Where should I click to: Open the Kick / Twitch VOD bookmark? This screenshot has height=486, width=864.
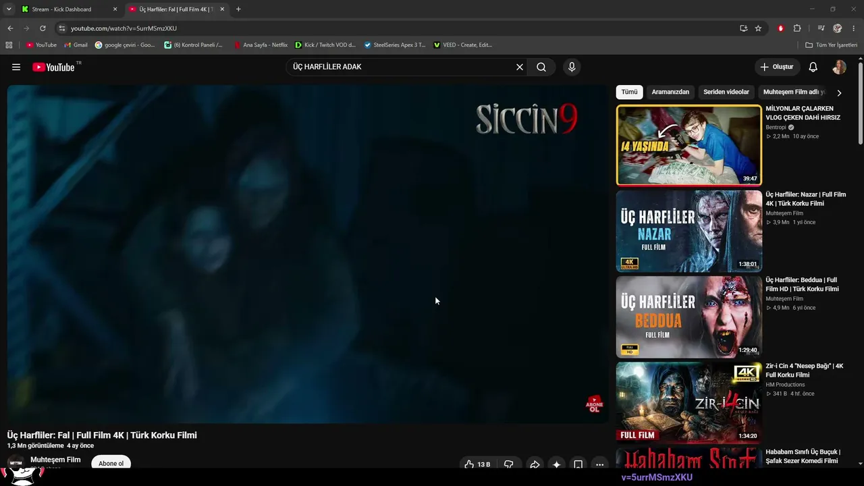pyautogui.click(x=325, y=45)
